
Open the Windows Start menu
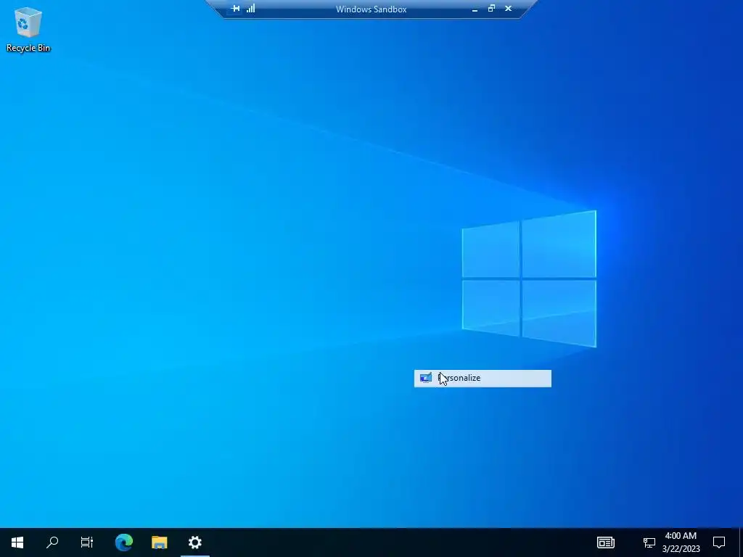point(17,542)
